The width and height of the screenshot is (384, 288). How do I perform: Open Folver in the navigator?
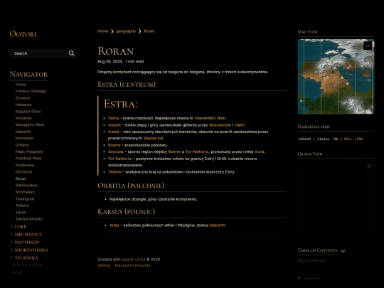point(21,85)
